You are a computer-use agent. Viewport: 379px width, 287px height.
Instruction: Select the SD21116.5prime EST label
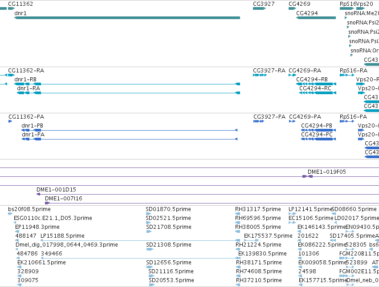[x=171, y=271]
